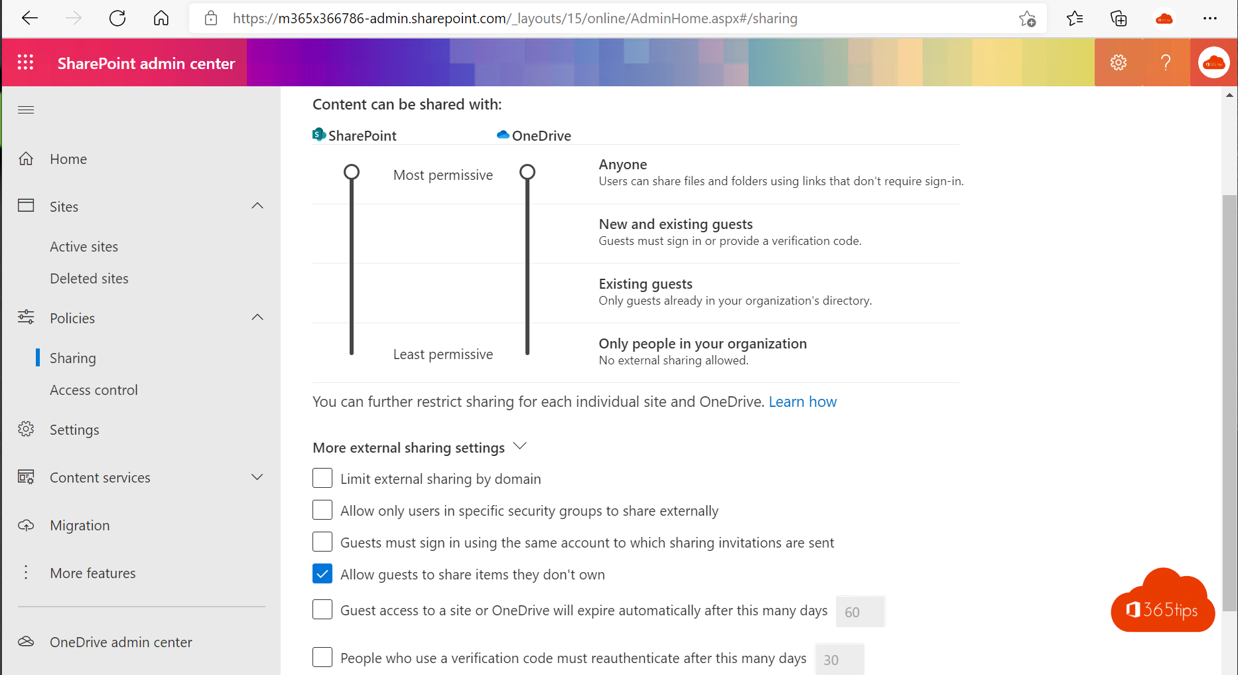Open Migration page
Screen dimensions: 1238x675
coord(80,526)
